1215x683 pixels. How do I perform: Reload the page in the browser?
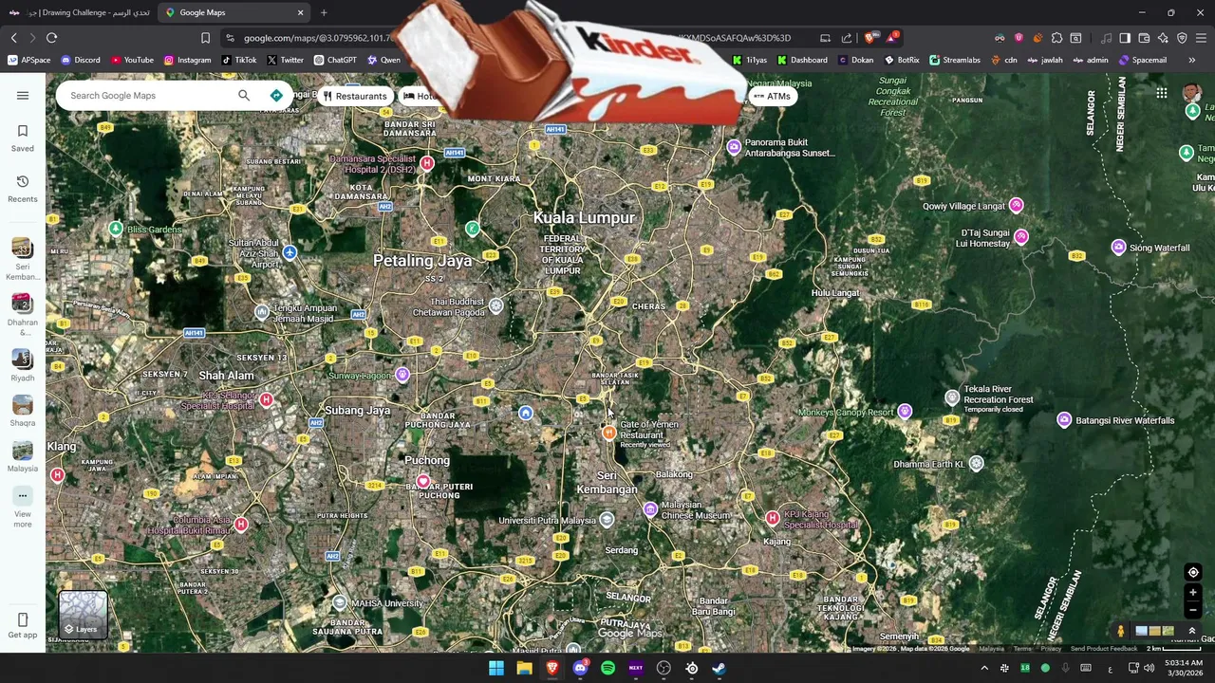click(51, 38)
